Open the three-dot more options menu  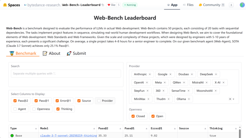coord(231,5)
